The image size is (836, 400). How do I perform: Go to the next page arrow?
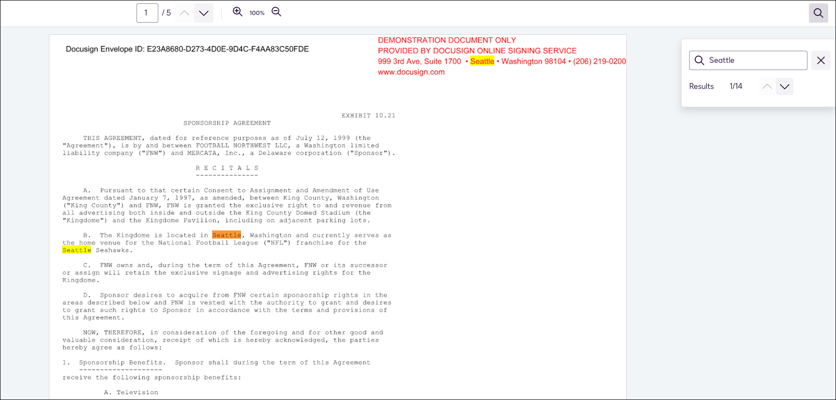[204, 13]
